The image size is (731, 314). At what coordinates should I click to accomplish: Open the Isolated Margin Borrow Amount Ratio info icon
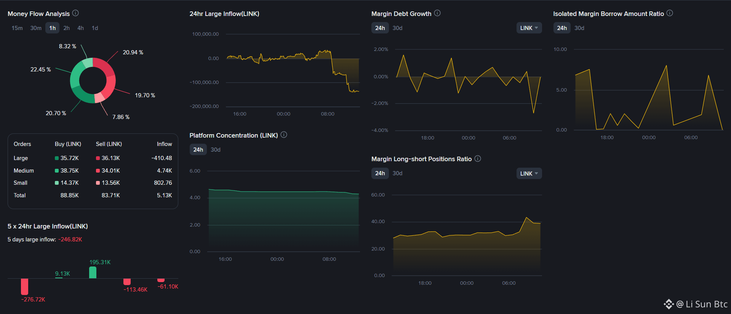tap(670, 13)
